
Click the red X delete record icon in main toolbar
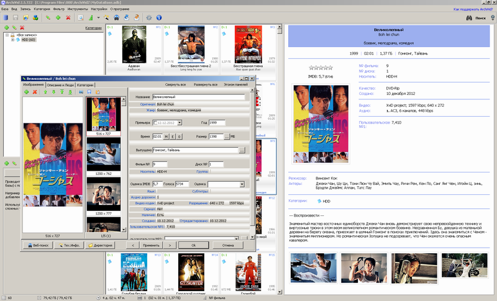click(68, 18)
